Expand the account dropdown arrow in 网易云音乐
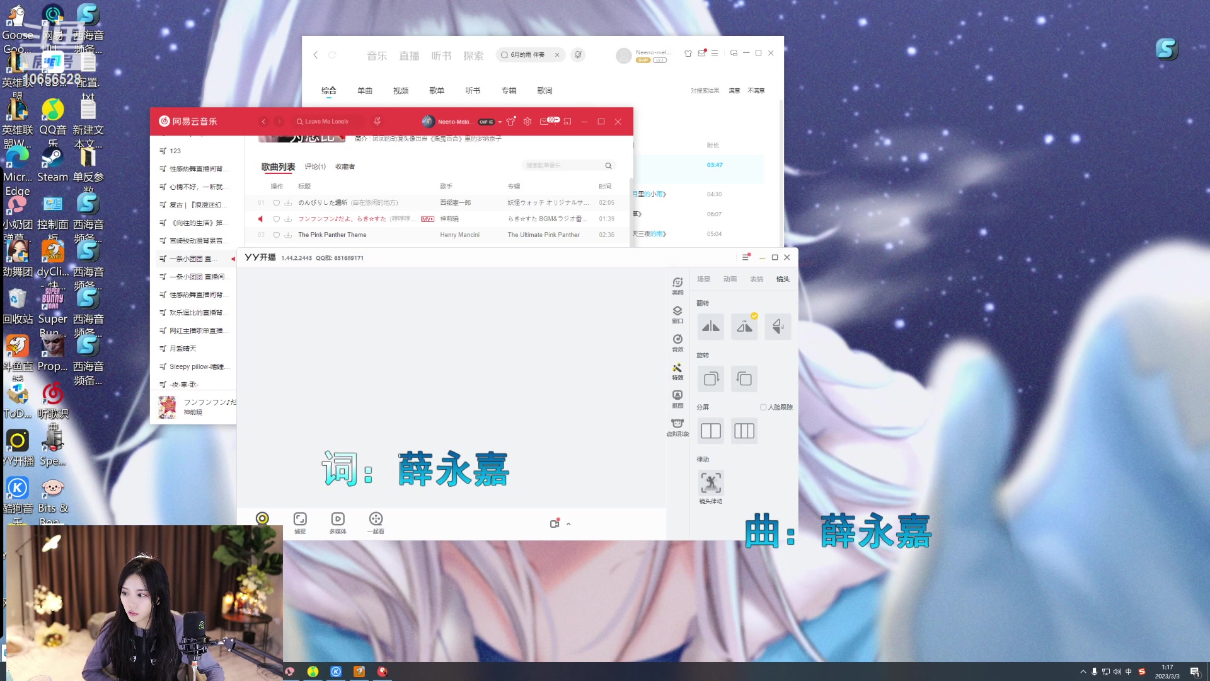The width and height of the screenshot is (1210, 681). 500,122
